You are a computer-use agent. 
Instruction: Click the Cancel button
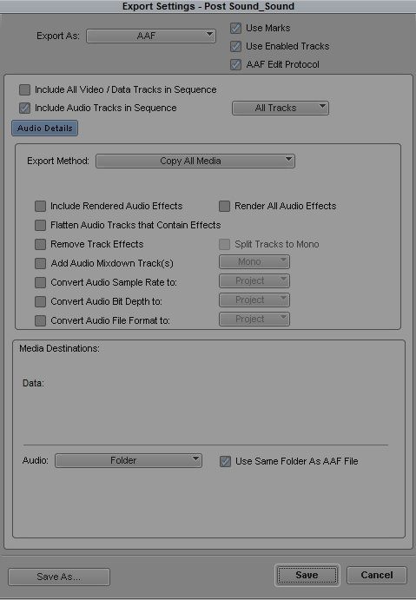pos(377,575)
